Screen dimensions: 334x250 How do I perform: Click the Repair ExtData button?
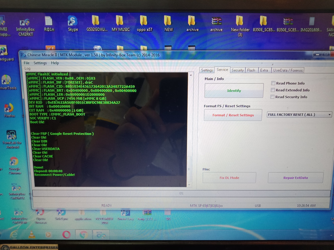point(295,178)
